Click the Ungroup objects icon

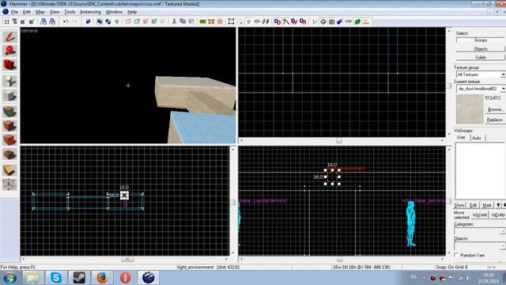[108, 21]
